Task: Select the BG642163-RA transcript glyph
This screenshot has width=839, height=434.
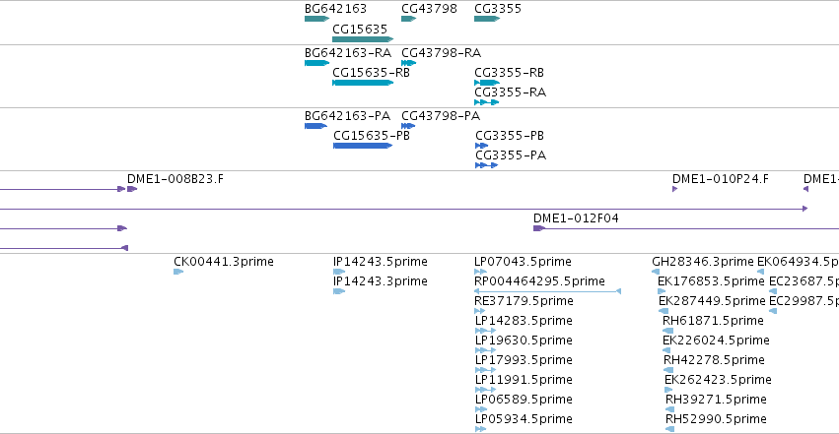Action: coord(316,63)
